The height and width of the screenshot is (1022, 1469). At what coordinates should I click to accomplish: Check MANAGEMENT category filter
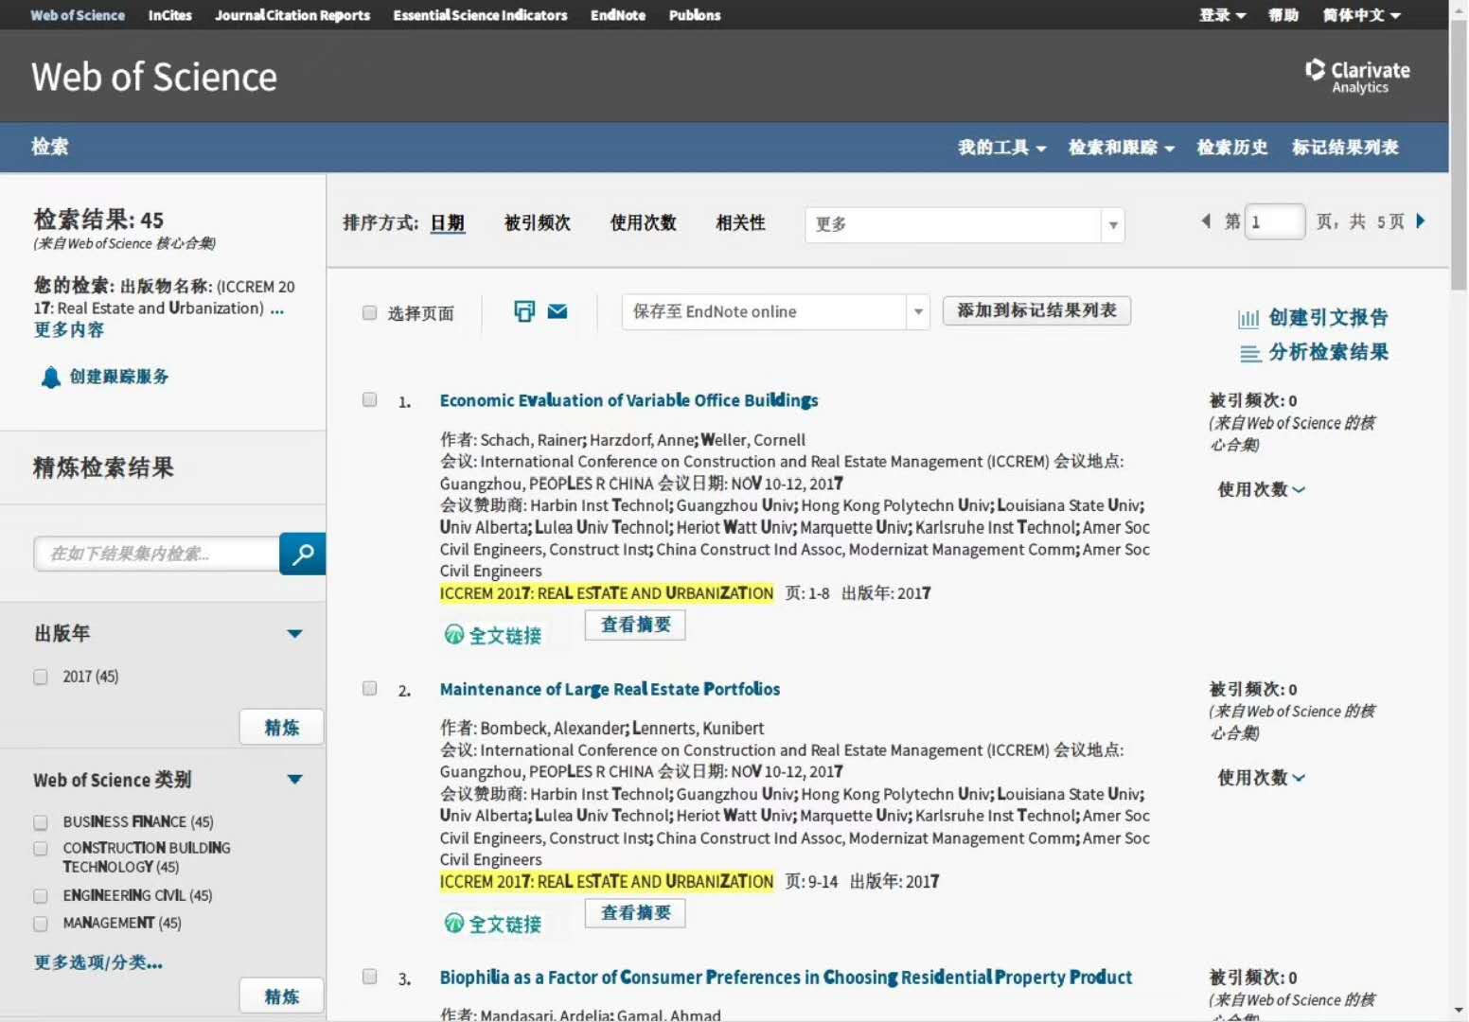pyautogui.click(x=41, y=924)
